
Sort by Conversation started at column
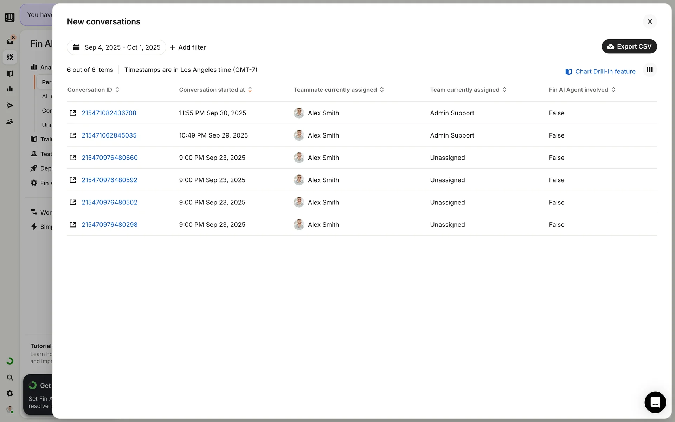[x=215, y=90]
